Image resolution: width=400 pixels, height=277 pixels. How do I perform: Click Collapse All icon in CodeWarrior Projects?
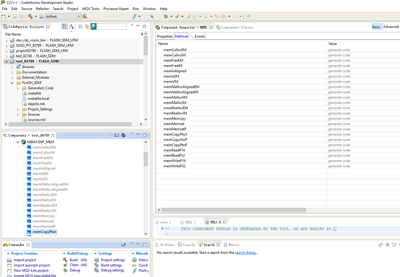pos(80,26)
